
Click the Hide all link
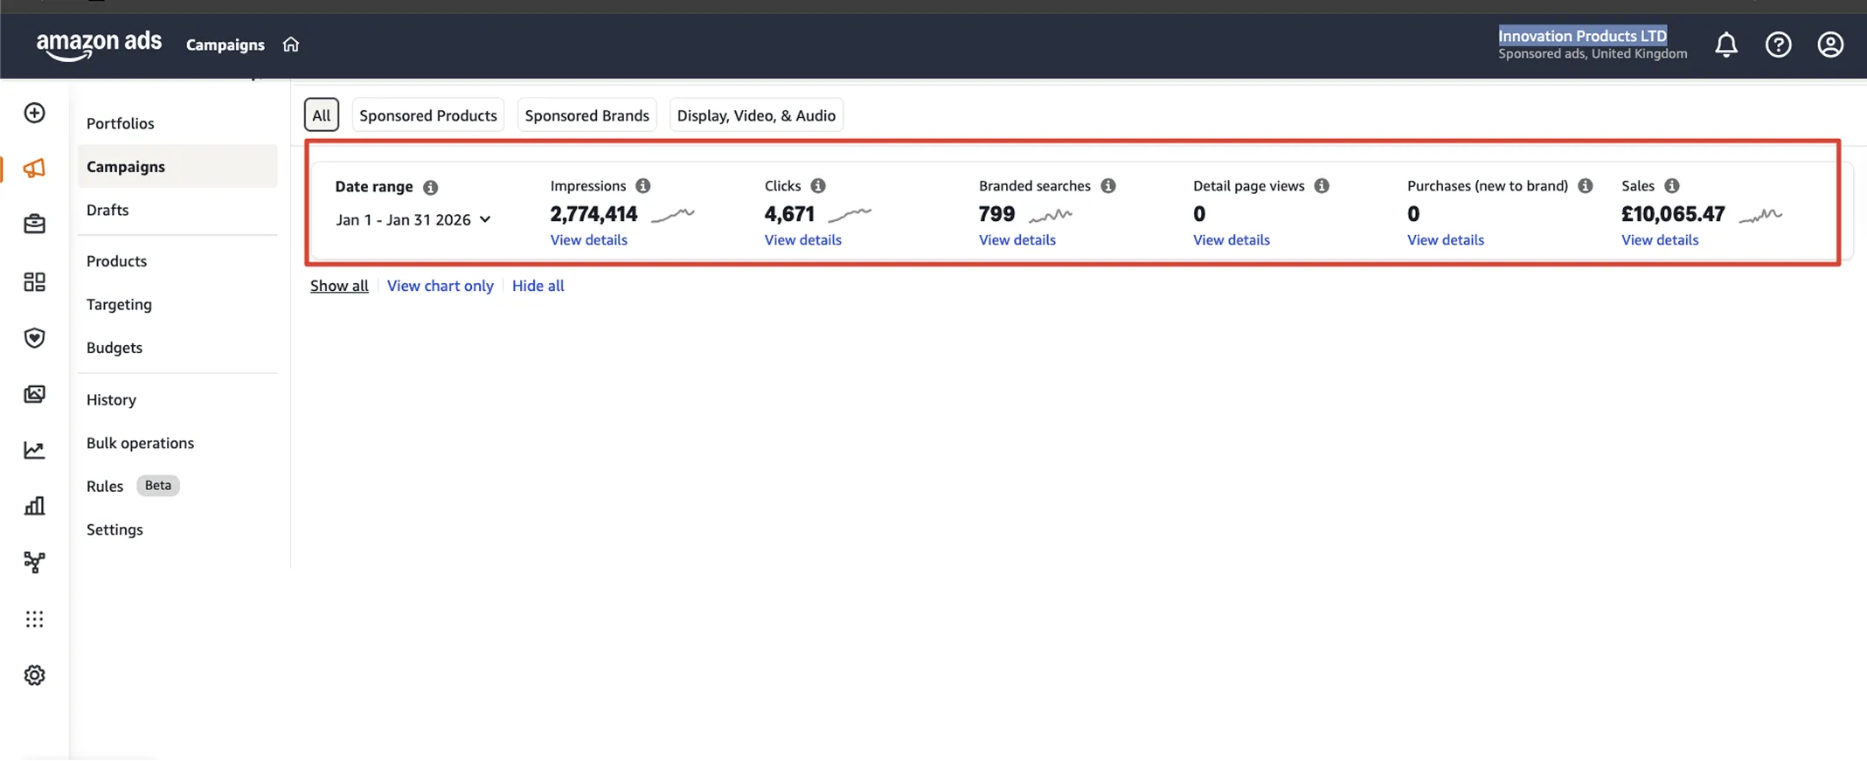[538, 286]
